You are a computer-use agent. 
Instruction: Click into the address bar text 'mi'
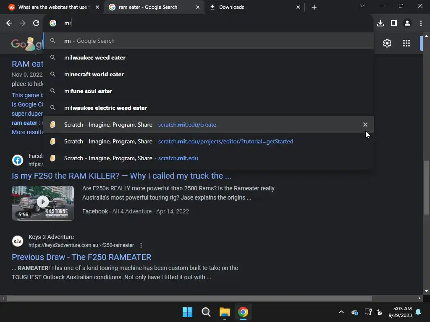[x=68, y=23]
